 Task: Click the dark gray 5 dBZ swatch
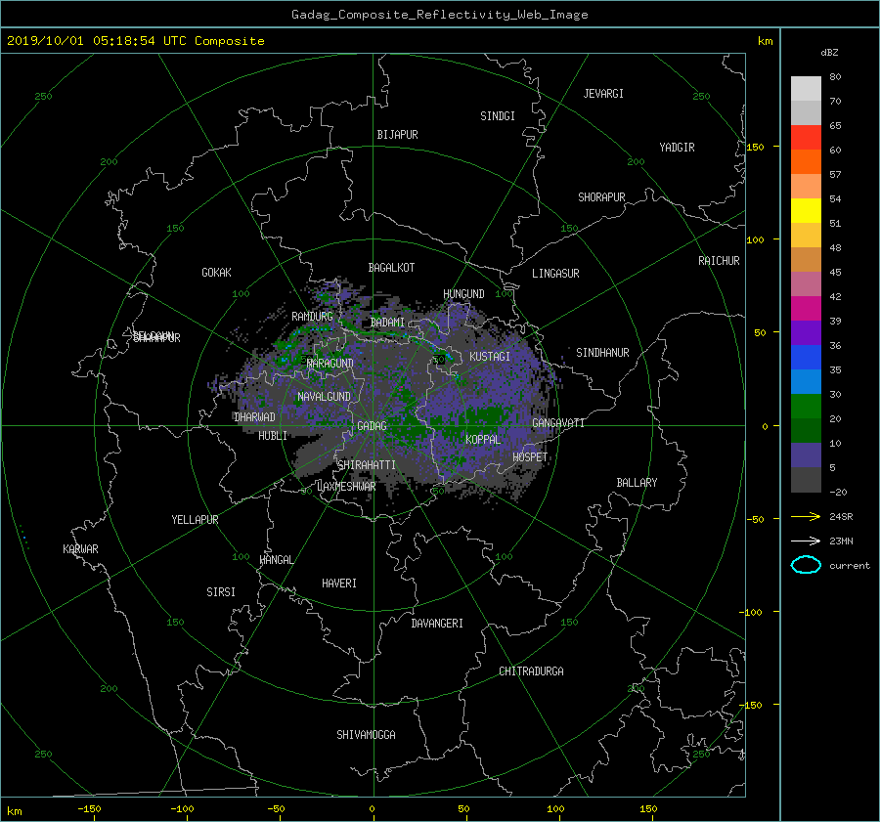806,480
